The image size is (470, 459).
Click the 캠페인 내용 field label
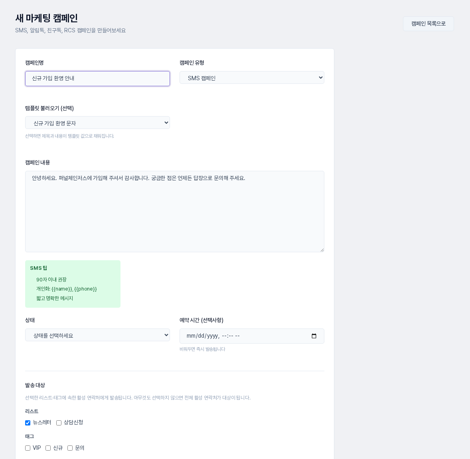click(x=38, y=162)
